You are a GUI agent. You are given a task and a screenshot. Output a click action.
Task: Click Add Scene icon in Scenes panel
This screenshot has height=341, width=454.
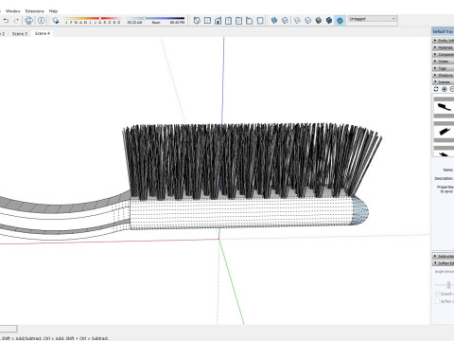[x=445, y=89]
